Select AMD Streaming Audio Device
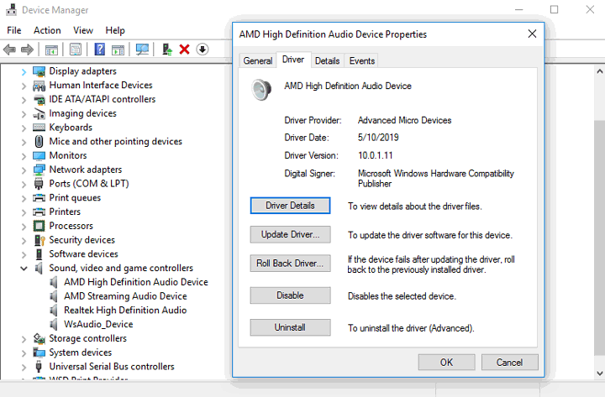Screen dimensions: 605x397 pyautogui.click(x=125, y=296)
